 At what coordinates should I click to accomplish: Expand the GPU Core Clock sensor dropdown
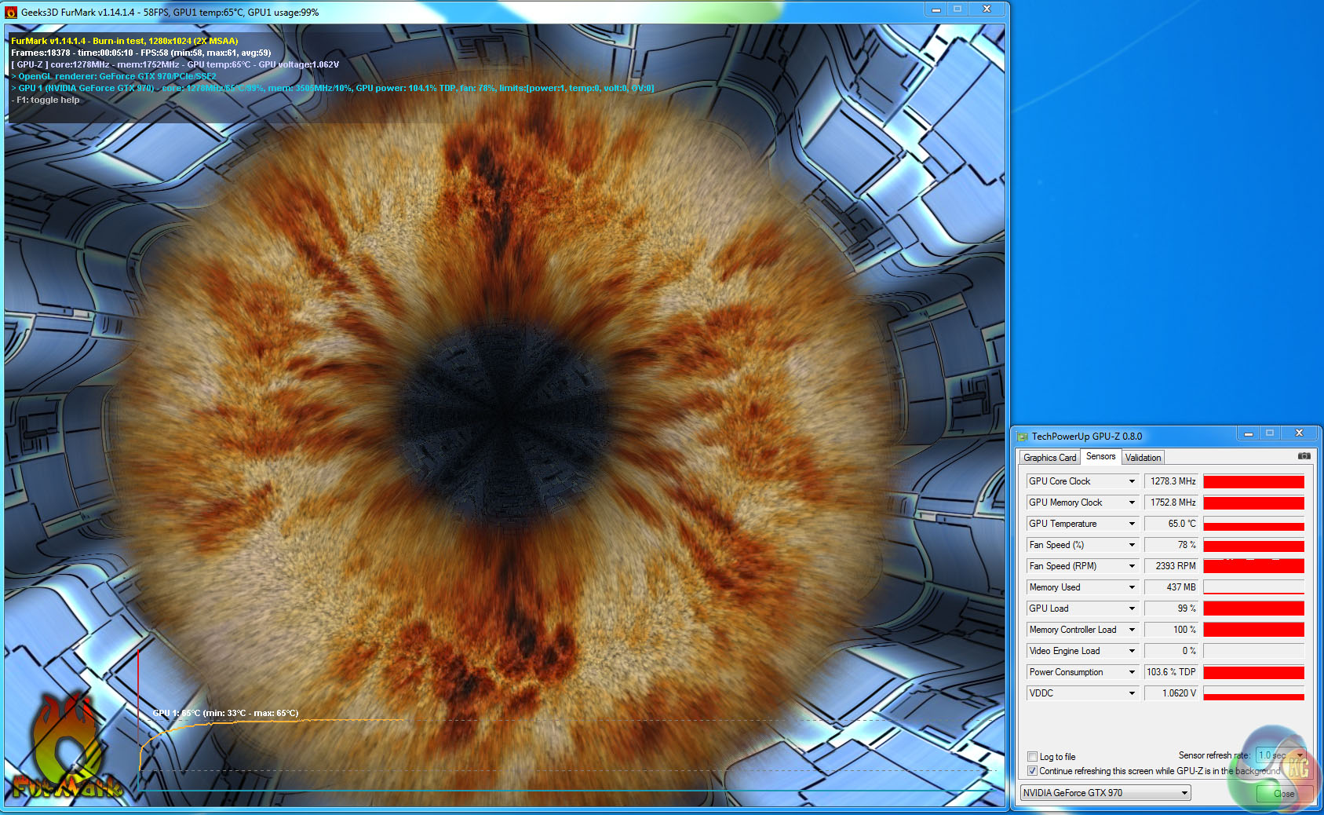(1132, 481)
